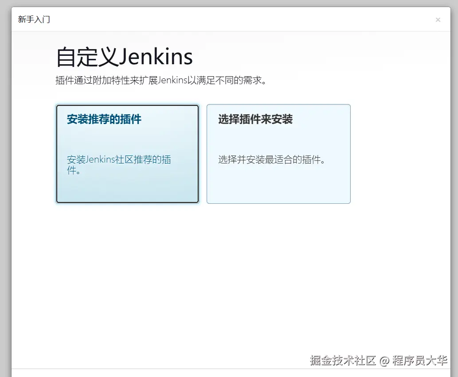Choose the 选择插件来安装 option card
Image resolution: width=458 pixels, height=377 pixels.
[x=278, y=154]
